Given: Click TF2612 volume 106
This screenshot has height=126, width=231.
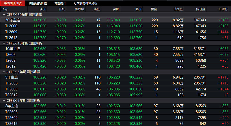Looking at the screenshot, I should coord(180,95).
